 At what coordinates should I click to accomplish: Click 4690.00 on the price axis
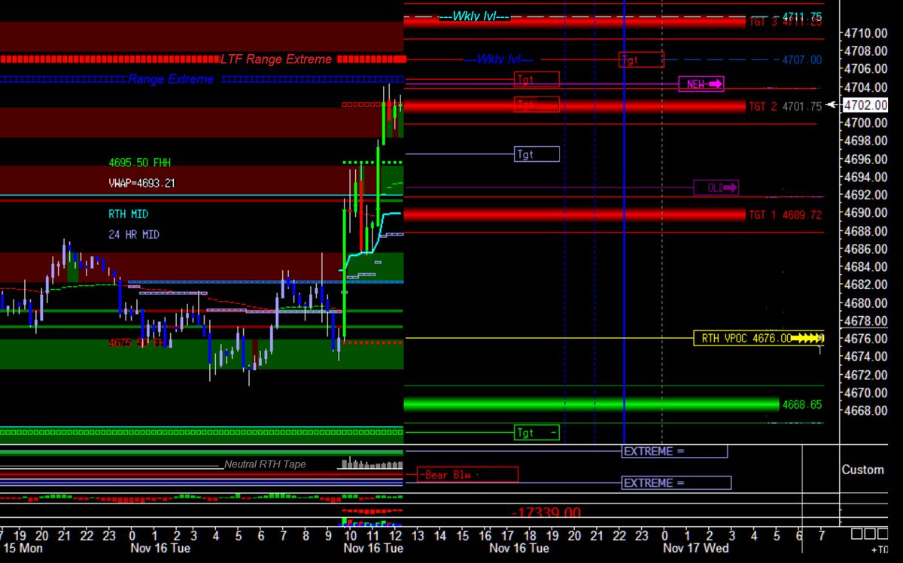866,213
